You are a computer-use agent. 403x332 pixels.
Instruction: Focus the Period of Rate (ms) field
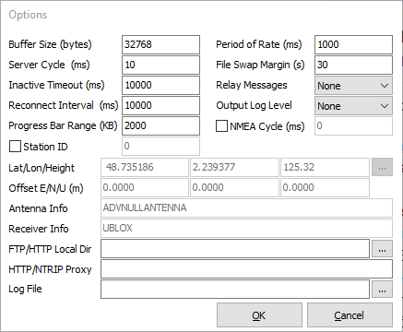pos(353,44)
